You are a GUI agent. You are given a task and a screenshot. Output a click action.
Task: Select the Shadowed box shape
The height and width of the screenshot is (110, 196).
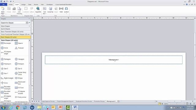click(x=20, y=83)
